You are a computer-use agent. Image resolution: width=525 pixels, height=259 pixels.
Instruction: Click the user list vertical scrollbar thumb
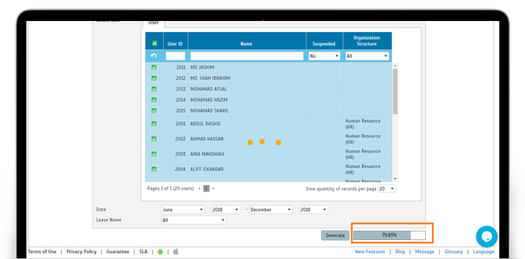click(395, 91)
